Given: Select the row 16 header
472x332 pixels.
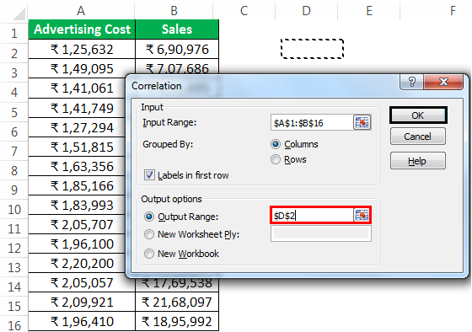Looking at the screenshot, I should (x=14, y=325).
